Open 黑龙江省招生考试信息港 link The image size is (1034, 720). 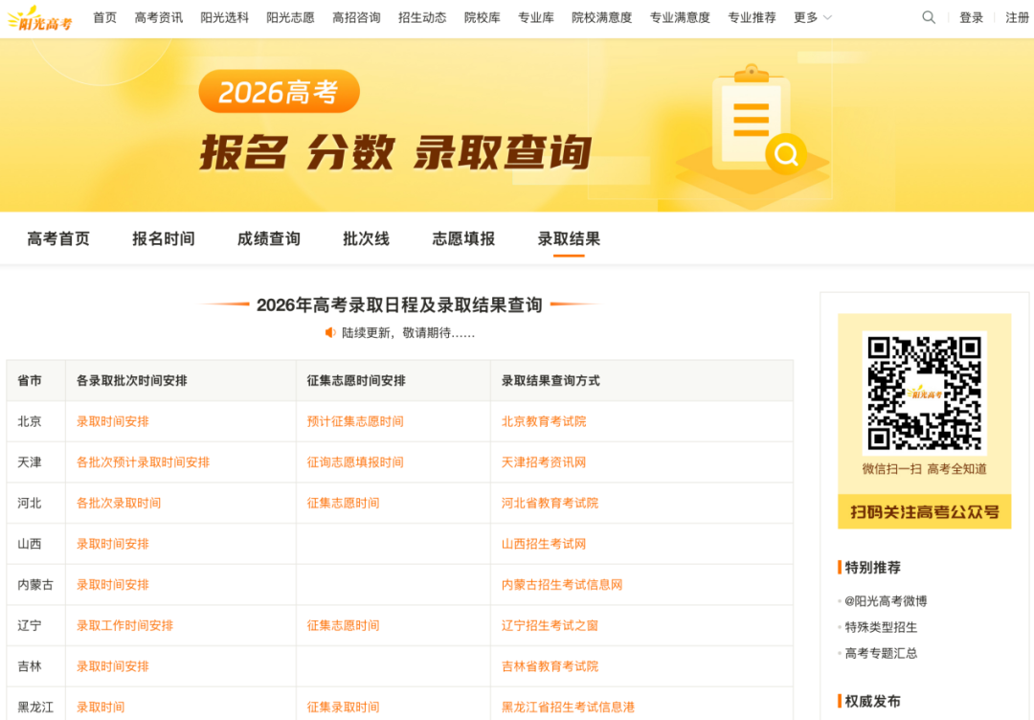[568, 708]
